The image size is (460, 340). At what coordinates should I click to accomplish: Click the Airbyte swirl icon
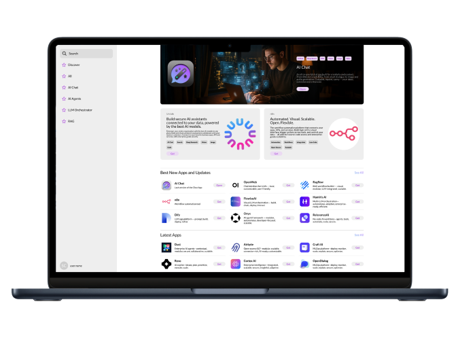click(x=235, y=248)
